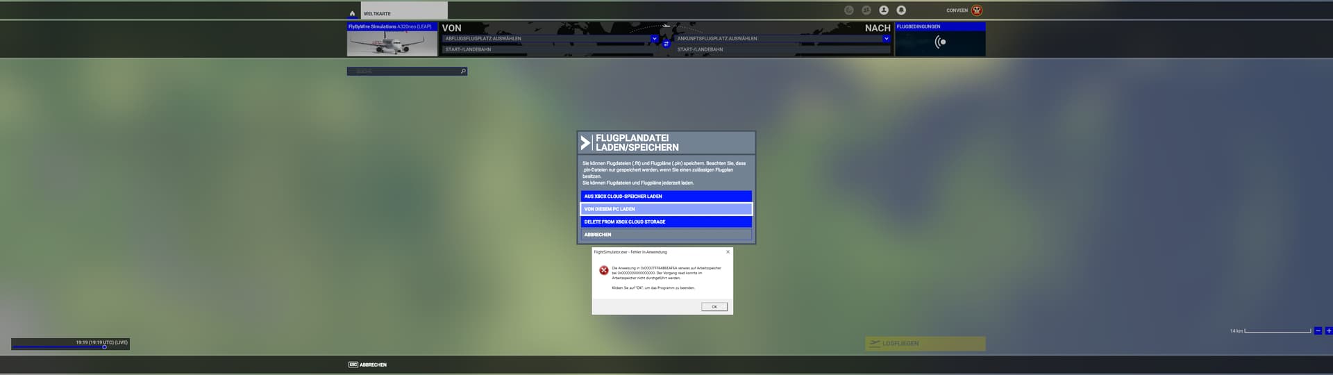Open the first grey circular top-bar icon
Viewport: 1333px width, 375px height.
(848, 10)
